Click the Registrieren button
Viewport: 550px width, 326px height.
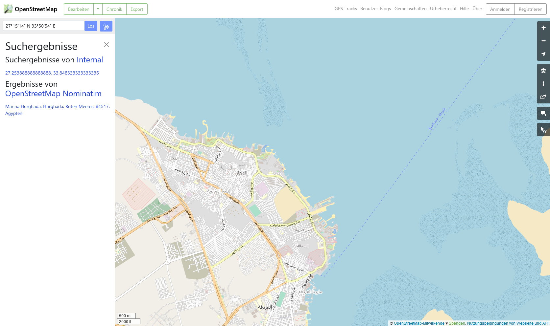pos(530,9)
